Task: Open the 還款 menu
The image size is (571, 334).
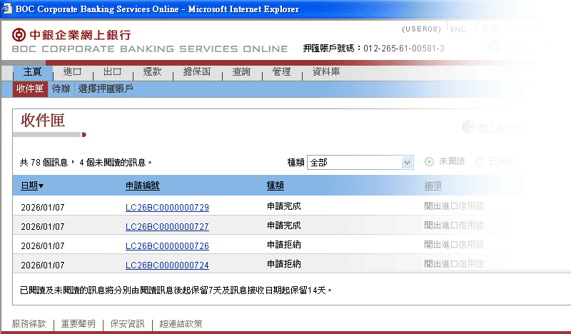Action: click(152, 72)
